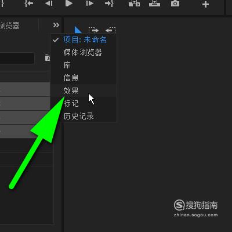Choose 信息 from the panel menu
232x232 pixels.
[84, 78]
